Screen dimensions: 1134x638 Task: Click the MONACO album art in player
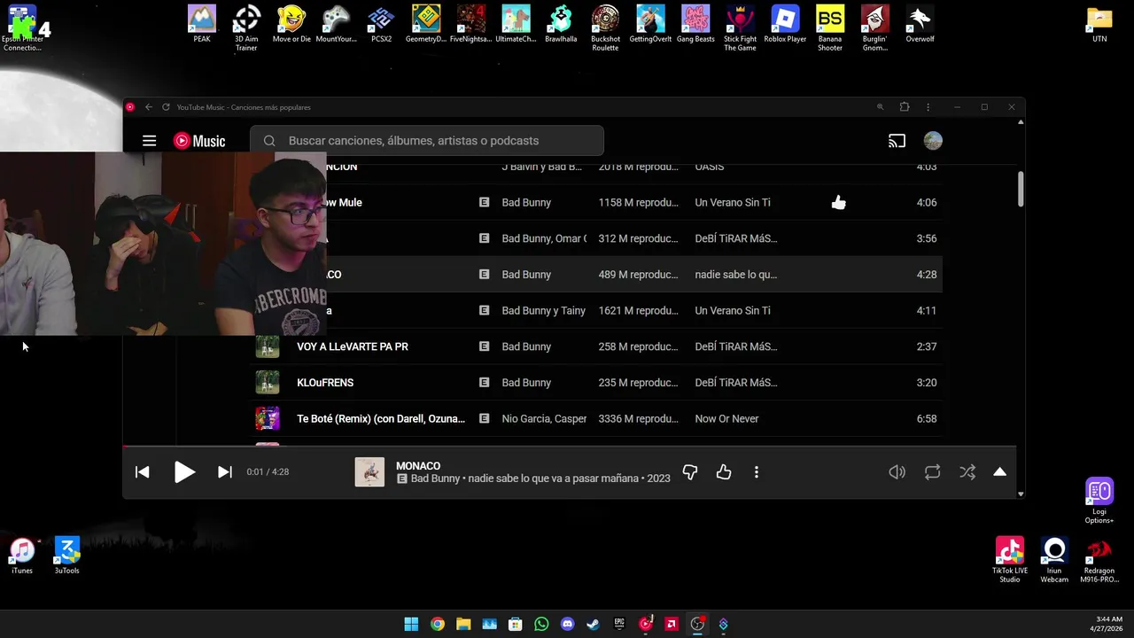[369, 472]
